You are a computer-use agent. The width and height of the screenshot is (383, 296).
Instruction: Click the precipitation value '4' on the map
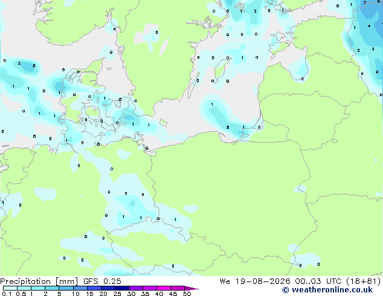click(x=369, y=26)
